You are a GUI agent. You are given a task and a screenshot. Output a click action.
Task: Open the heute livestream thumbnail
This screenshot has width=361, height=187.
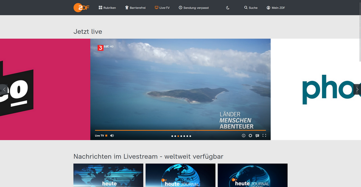pos(108,175)
